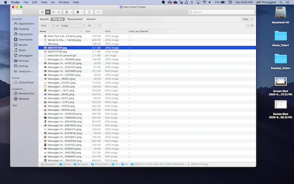Viewport: 294px width, 184px height.
Task: Click the Share toolbar button
Action: point(89,12)
